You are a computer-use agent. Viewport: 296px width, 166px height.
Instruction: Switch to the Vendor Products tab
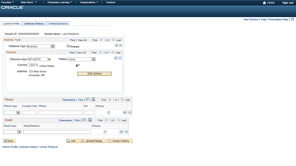point(58,24)
